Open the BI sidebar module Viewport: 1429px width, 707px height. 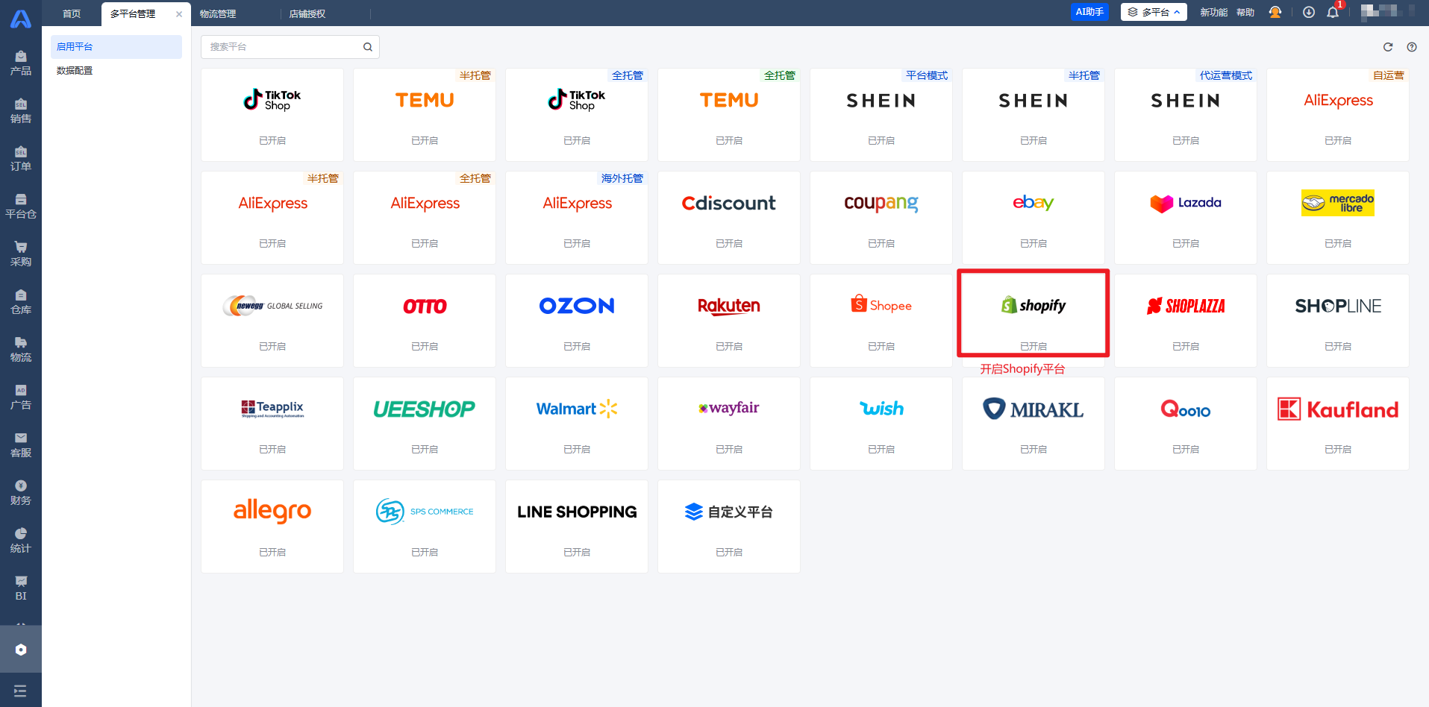pyautogui.click(x=21, y=588)
